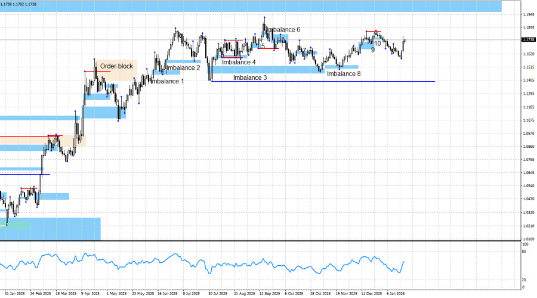The width and height of the screenshot is (537, 298).
Task: Click the 1.0540 price axis value
Action: (529, 186)
